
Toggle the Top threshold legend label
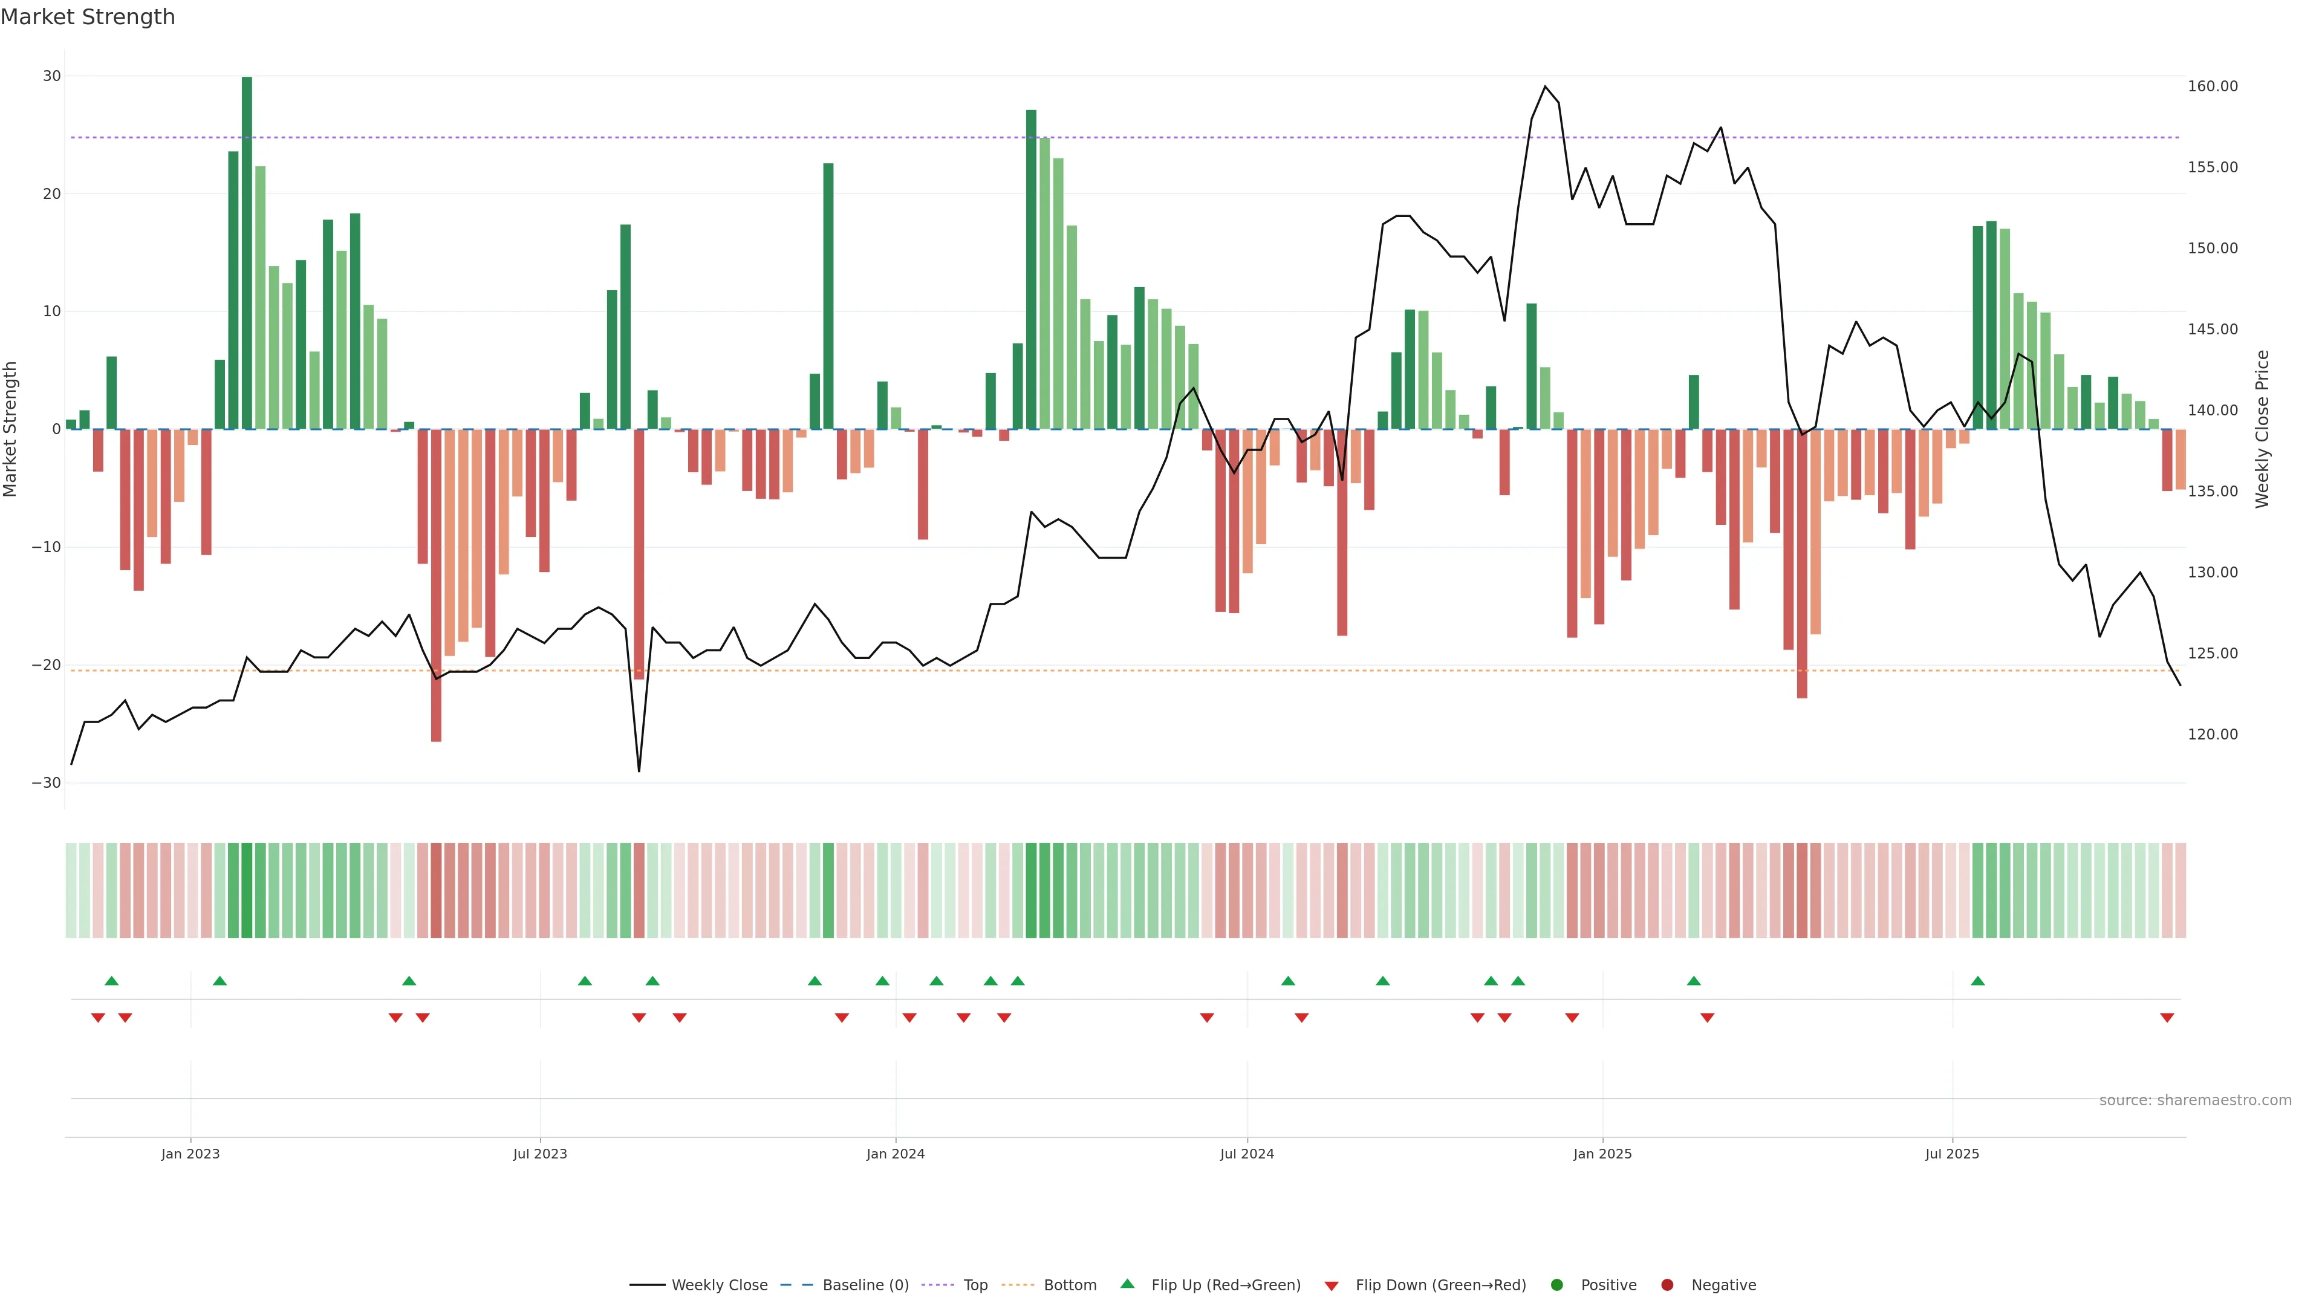(x=975, y=1284)
